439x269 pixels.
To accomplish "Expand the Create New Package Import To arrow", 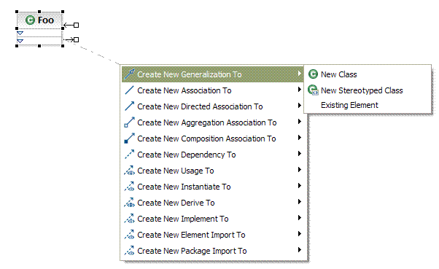I will coord(300,250).
